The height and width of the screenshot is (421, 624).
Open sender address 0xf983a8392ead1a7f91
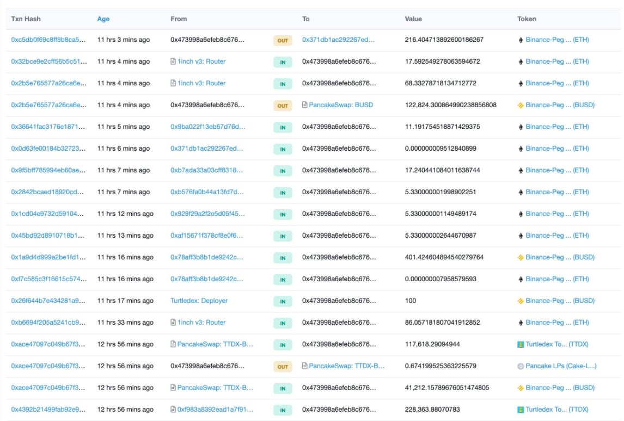coord(215,409)
